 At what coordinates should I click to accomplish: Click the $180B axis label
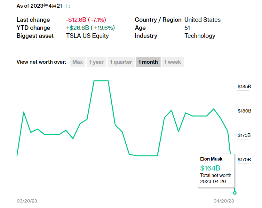pyautogui.click(x=244, y=111)
